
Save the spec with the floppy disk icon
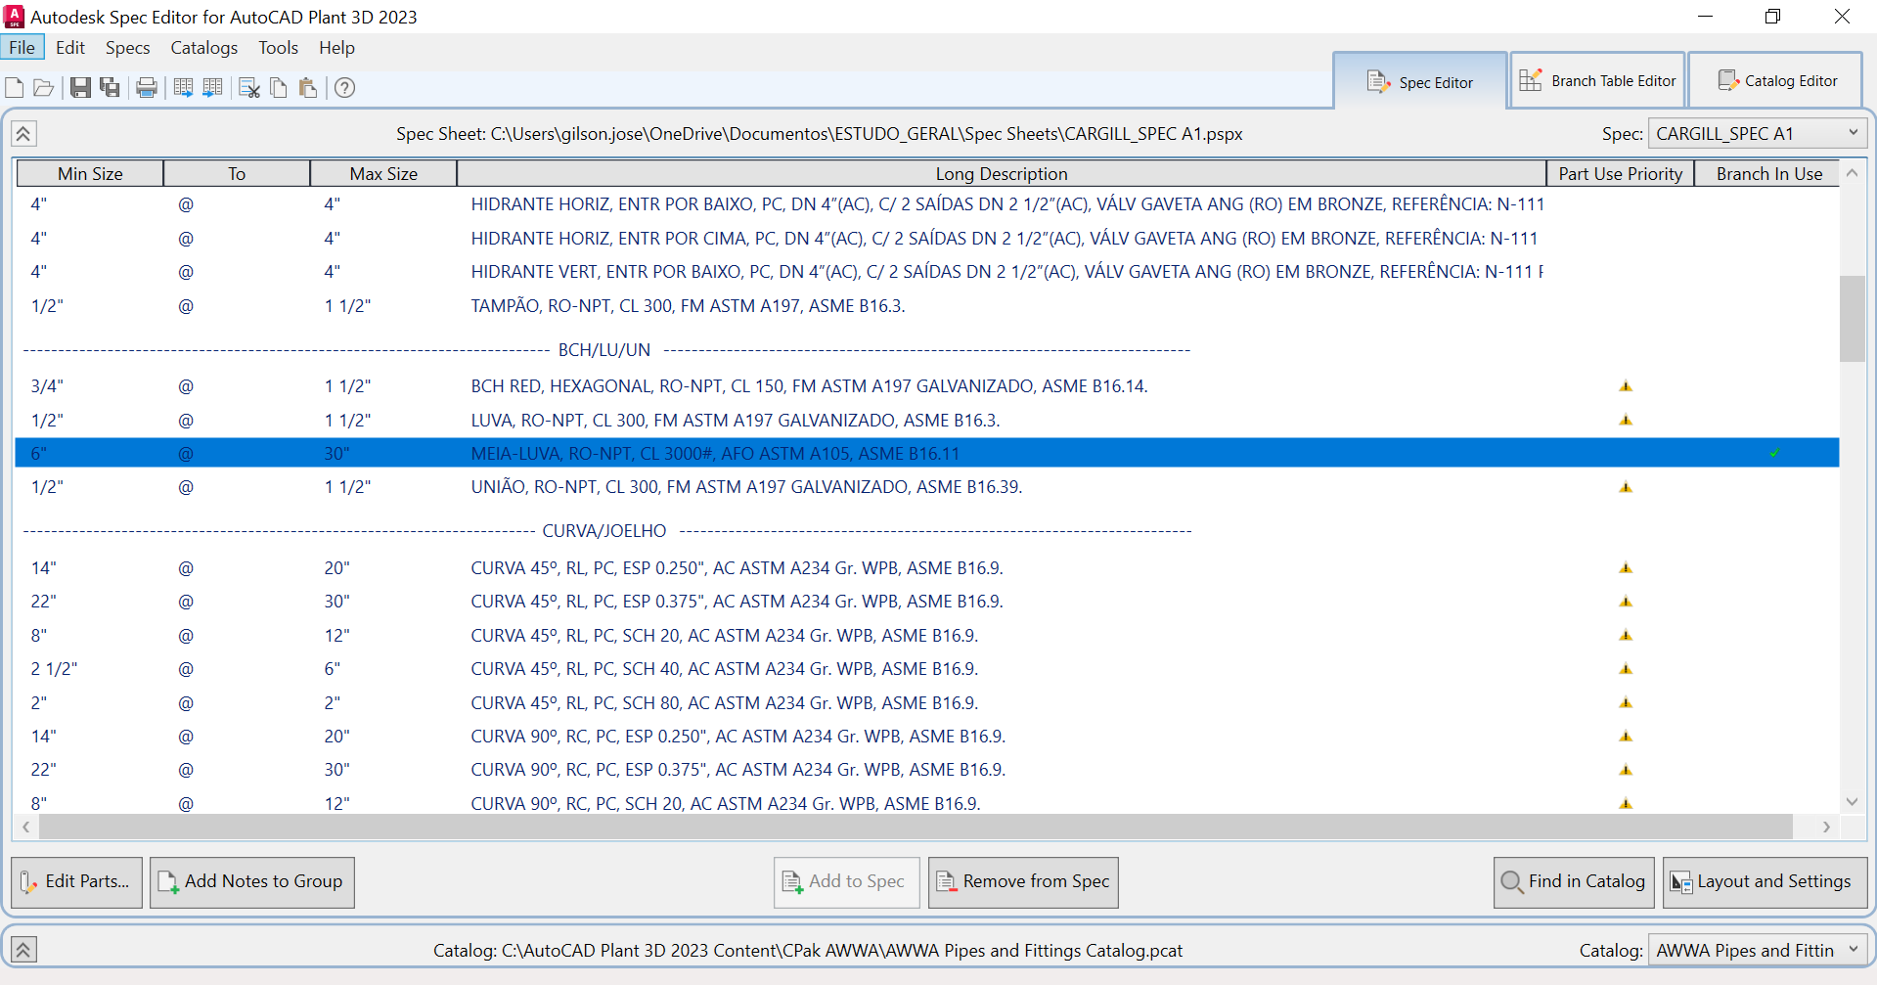click(x=80, y=88)
